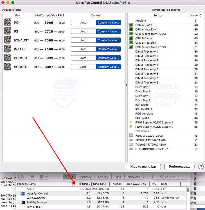Open Preferences dialog
Screen dimensions: 205x210
point(179,167)
